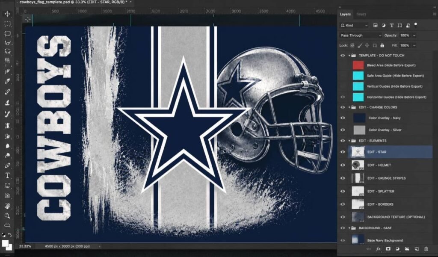
Task: Hide the TEMPLATE - DO NOT TOUCH group
Action: 343,55
